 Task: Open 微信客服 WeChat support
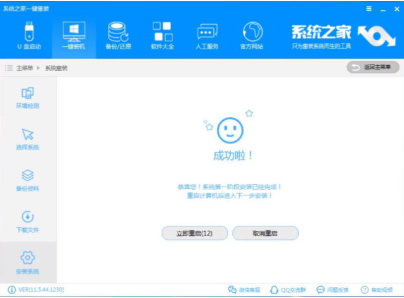pos(244,290)
